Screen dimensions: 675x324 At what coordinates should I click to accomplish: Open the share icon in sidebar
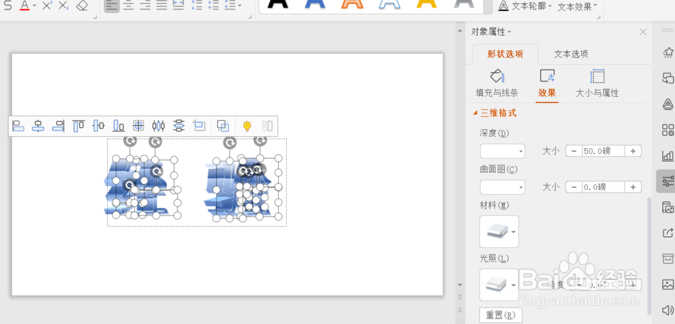[x=668, y=233]
